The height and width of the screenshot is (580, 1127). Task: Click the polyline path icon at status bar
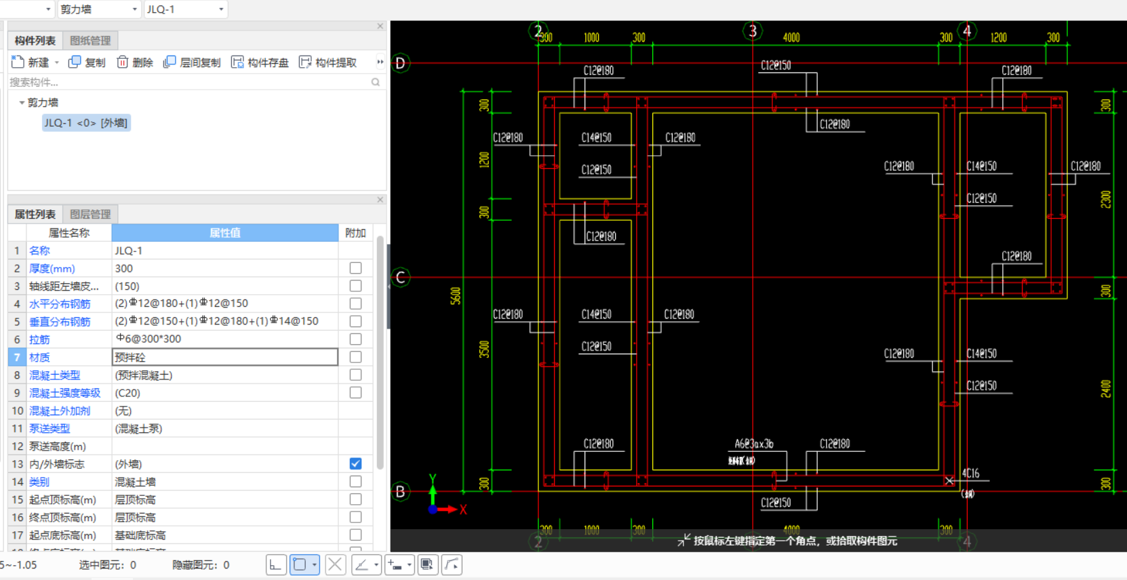click(x=452, y=564)
